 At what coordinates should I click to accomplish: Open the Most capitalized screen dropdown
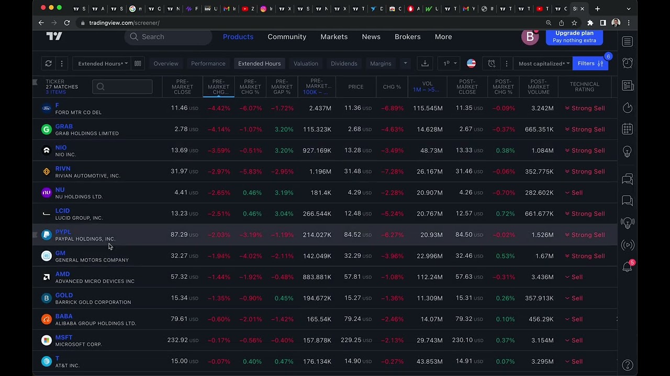coord(543,63)
